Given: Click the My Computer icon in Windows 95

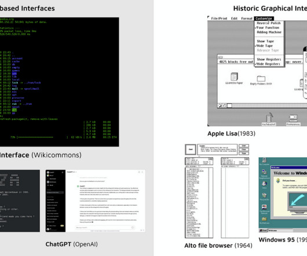Looking at the screenshot, I should 264,162.
